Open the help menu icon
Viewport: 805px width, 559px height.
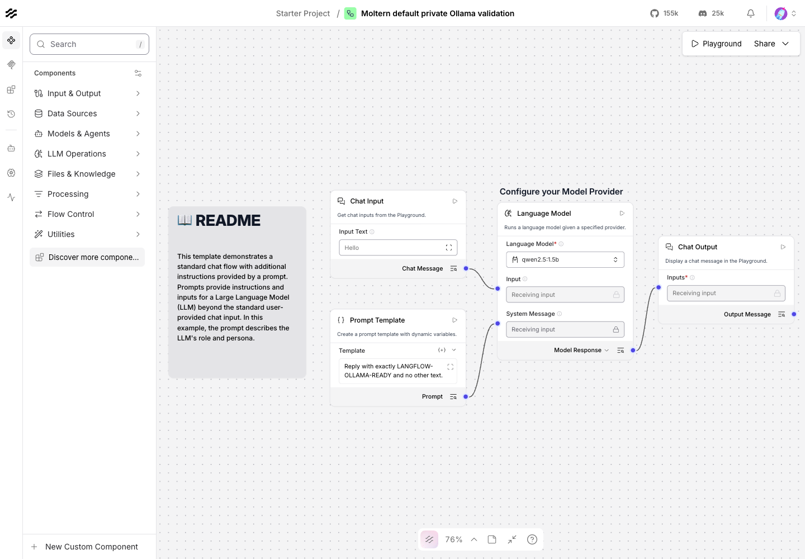[532, 539]
